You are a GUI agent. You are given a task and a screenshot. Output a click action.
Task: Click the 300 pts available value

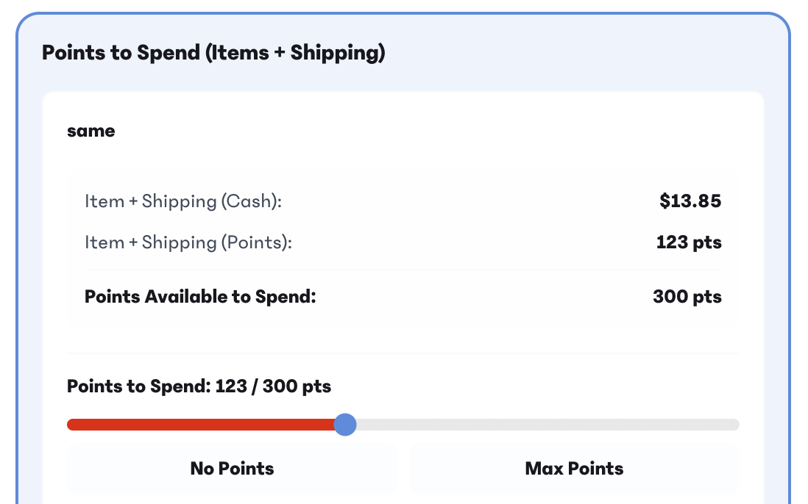687,297
